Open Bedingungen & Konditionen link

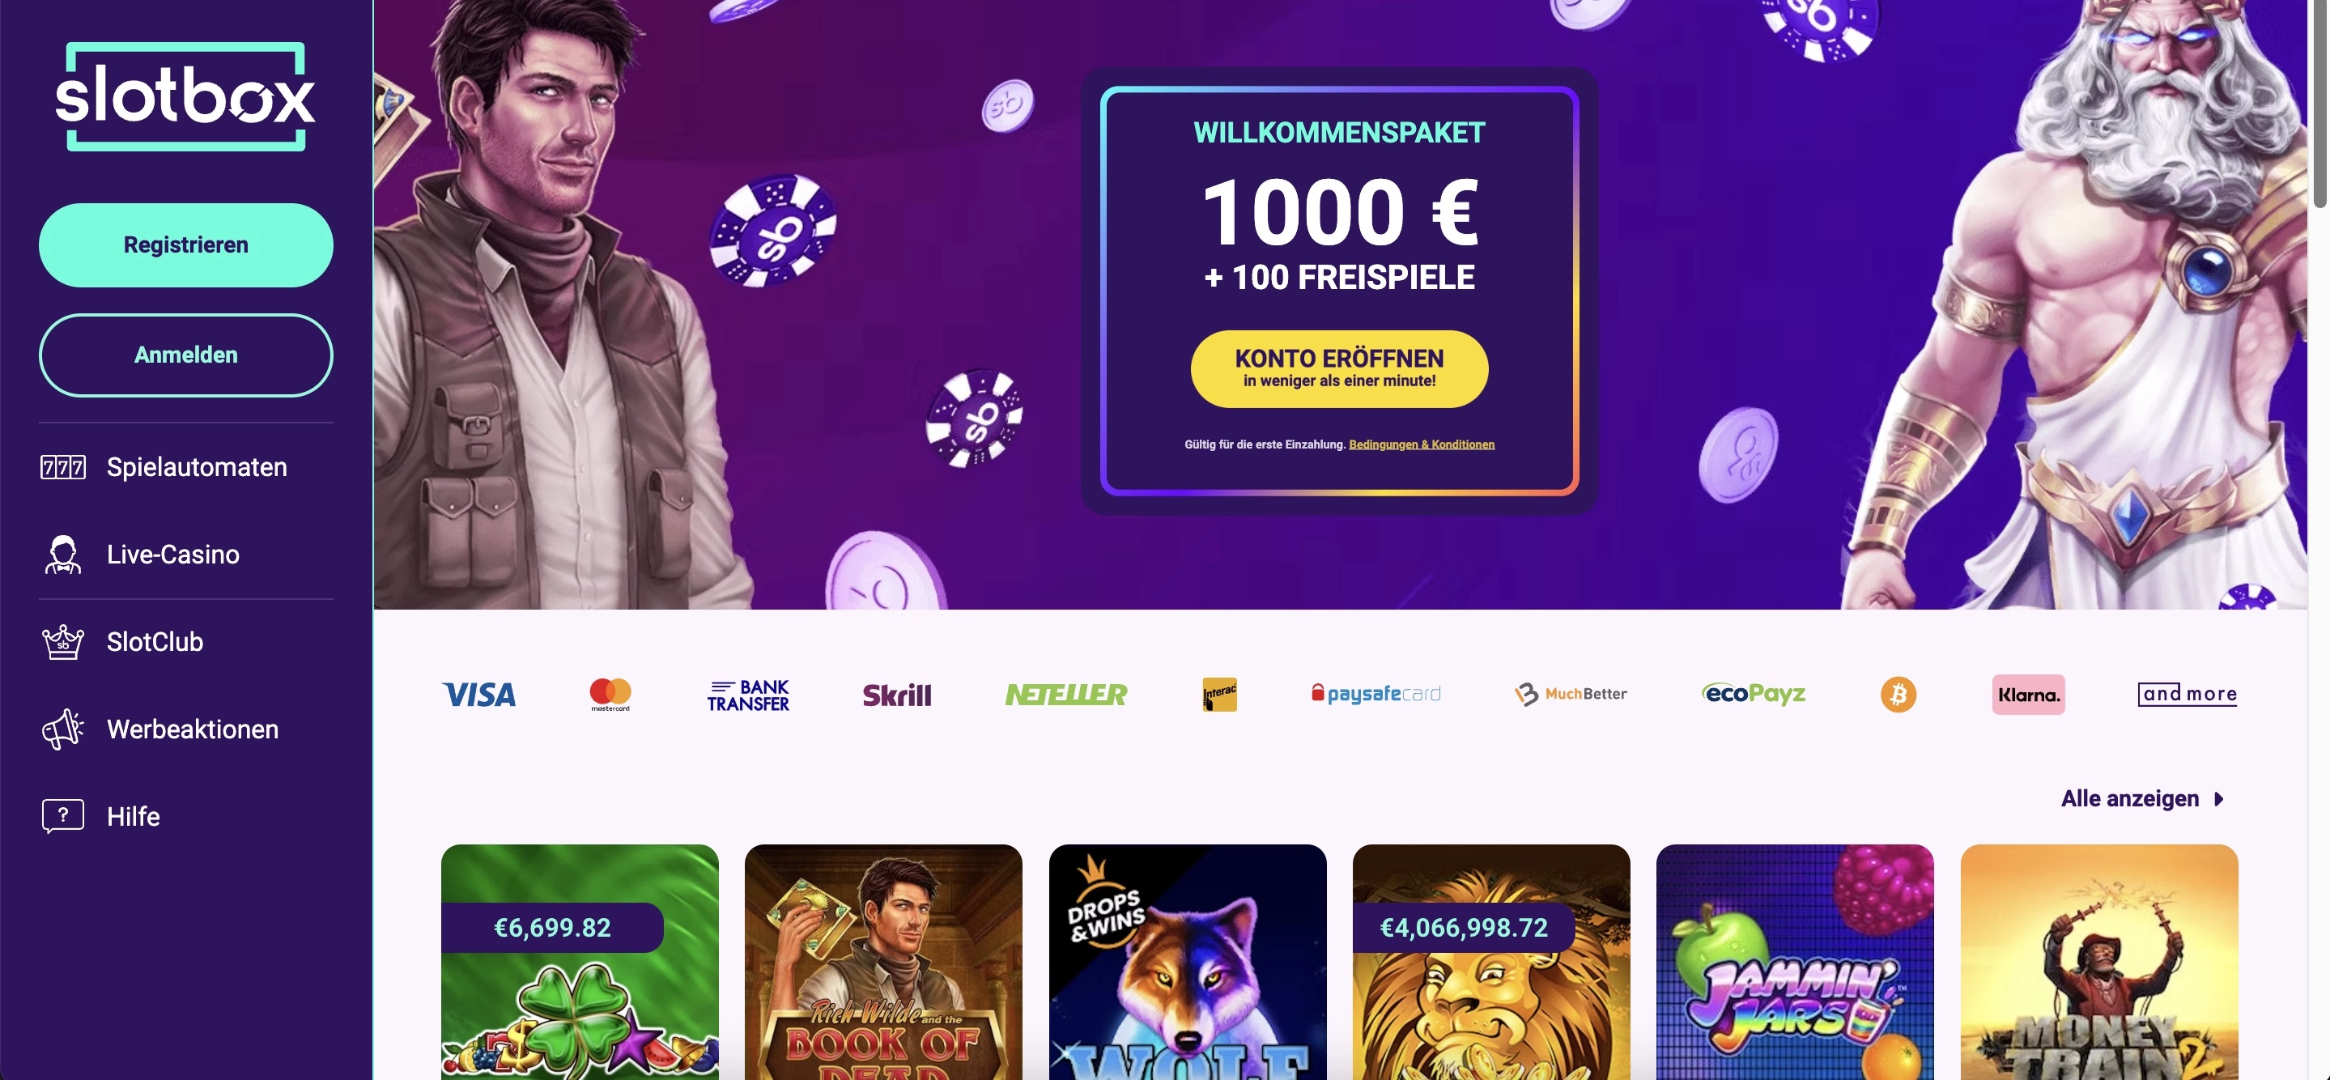pos(1421,444)
